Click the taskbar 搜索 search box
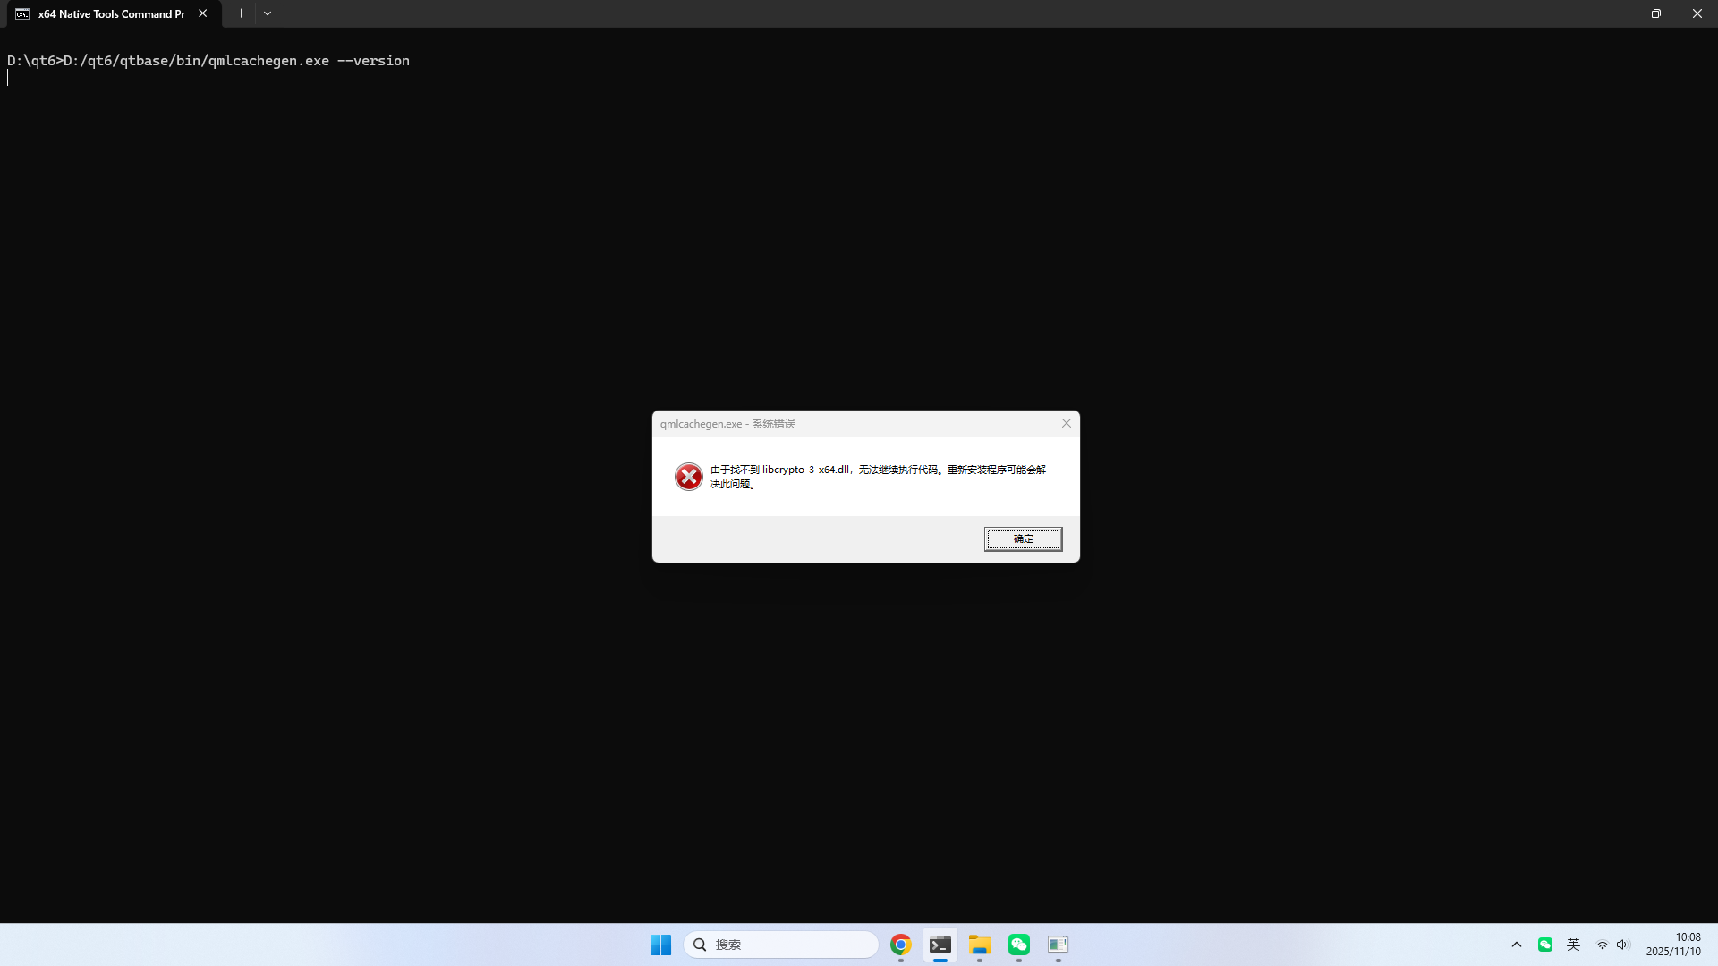This screenshot has height=966, width=1718. tap(781, 945)
